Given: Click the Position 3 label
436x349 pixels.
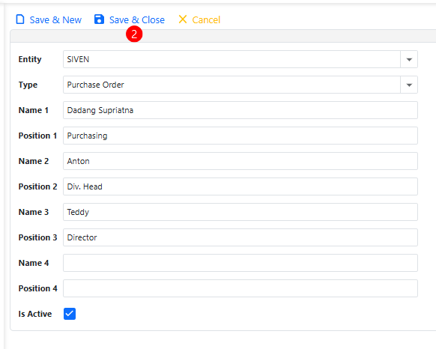Looking at the screenshot, I should point(37,237).
